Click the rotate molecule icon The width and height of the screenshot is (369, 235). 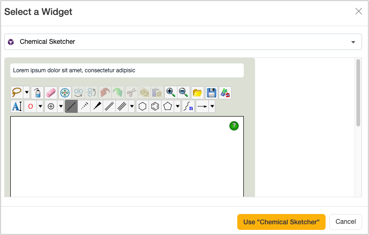(91, 93)
